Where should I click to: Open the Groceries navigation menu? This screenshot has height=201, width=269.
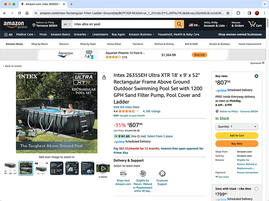[x=81, y=34]
